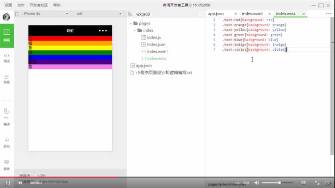Select index.wxss in the file tree
The height and width of the screenshot is (188, 335).
(x=156, y=58)
